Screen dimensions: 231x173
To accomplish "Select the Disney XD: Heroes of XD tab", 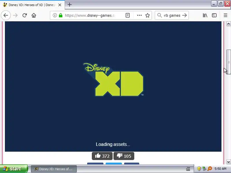I will [x=32, y=5].
